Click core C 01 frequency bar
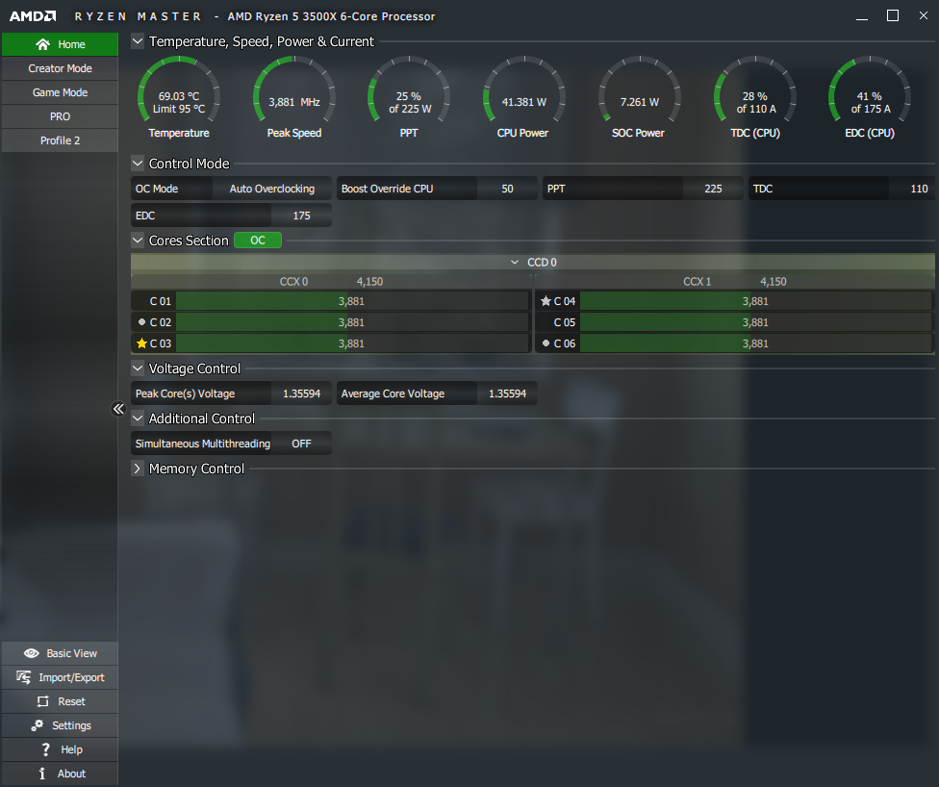This screenshot has width=939, height=787. tap(352, 301)
